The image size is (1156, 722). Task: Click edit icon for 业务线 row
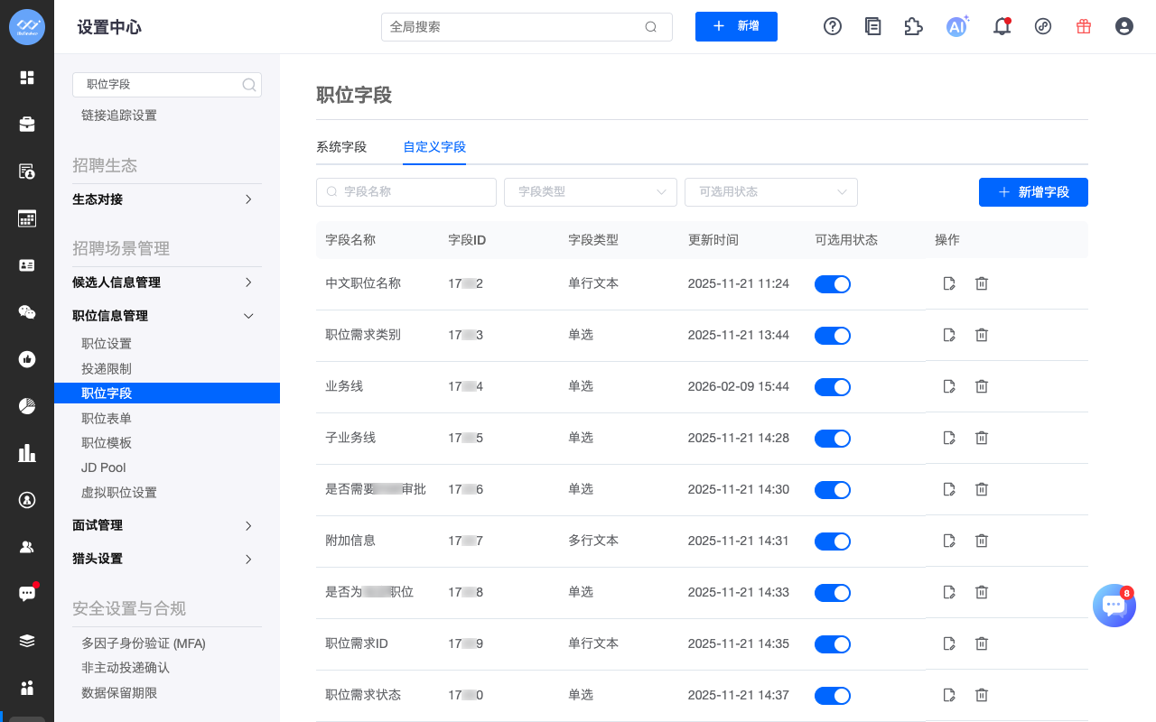pos(949,386)
